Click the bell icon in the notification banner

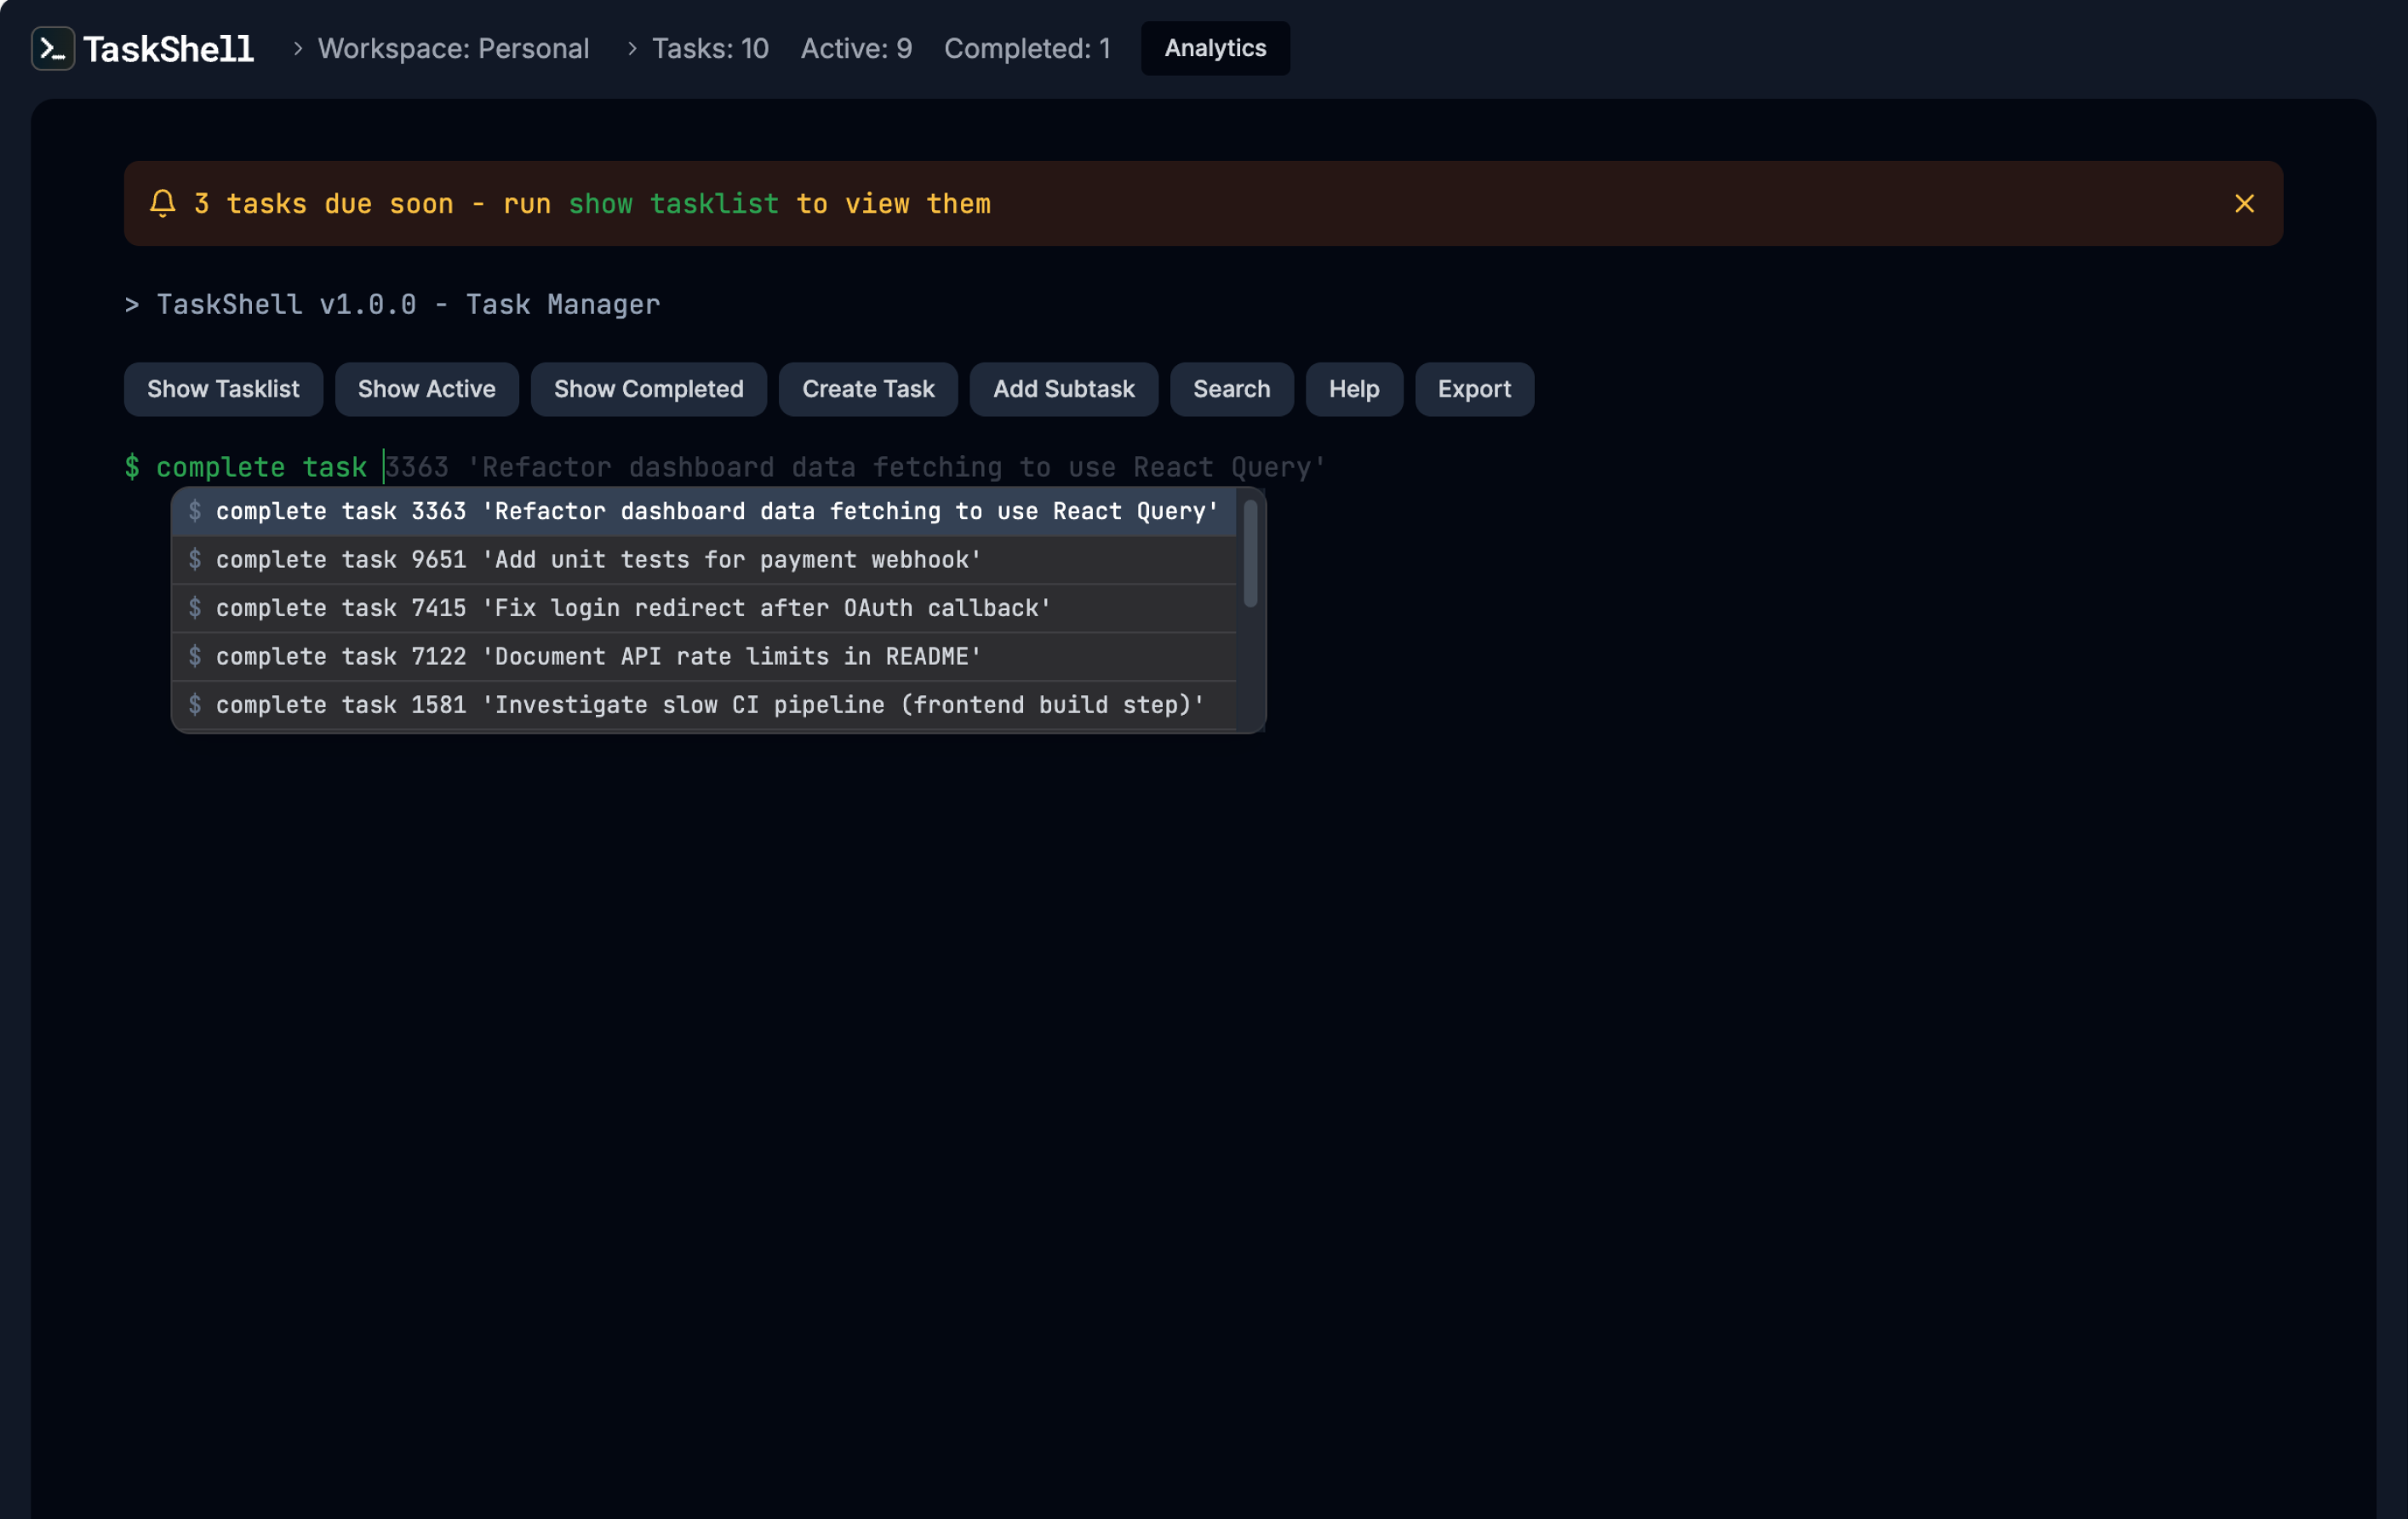(x=163, y=203)
